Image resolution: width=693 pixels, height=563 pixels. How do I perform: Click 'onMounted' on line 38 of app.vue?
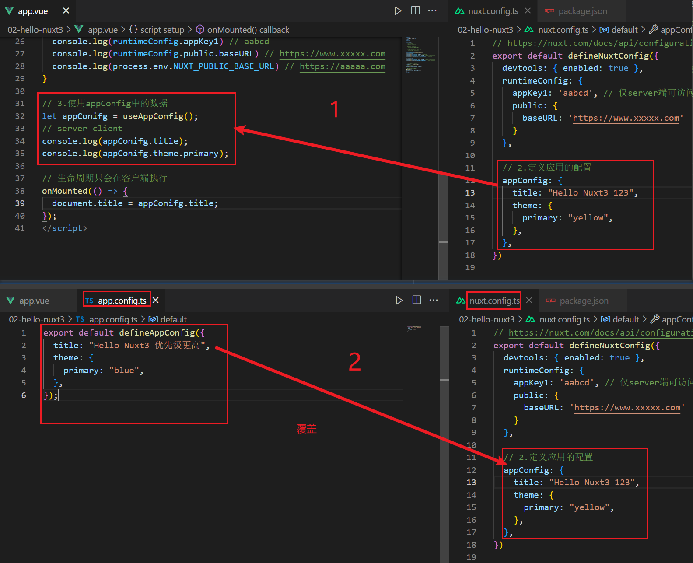point(65,191)
